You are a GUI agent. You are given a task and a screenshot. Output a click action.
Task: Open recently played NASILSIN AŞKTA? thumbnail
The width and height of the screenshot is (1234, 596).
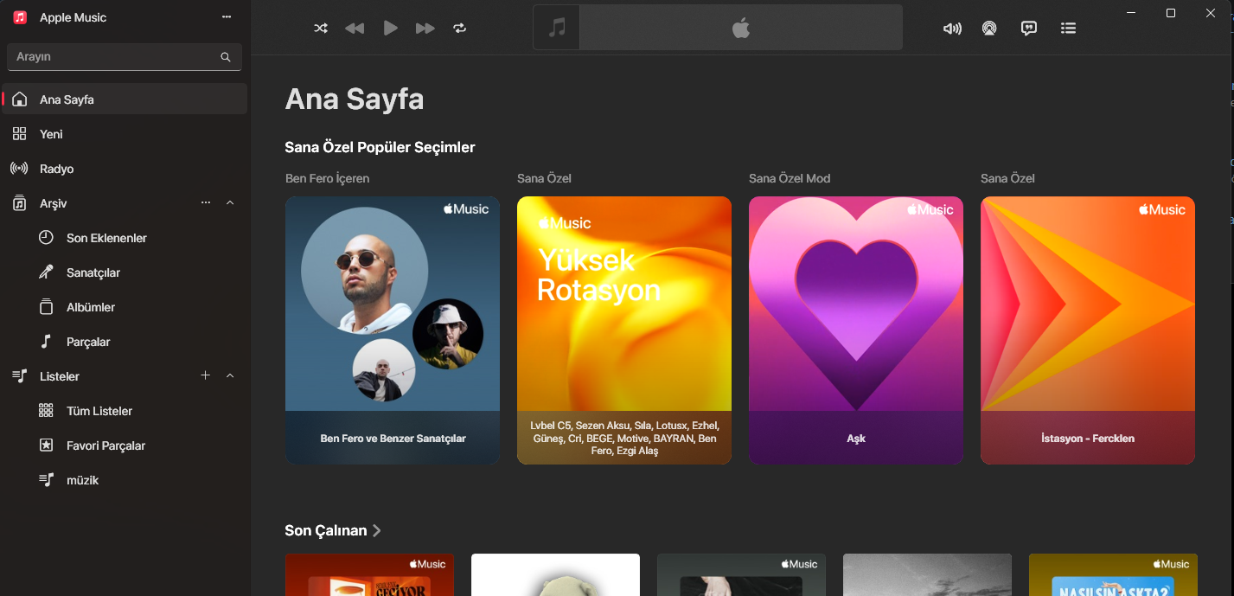[1113, 574]
